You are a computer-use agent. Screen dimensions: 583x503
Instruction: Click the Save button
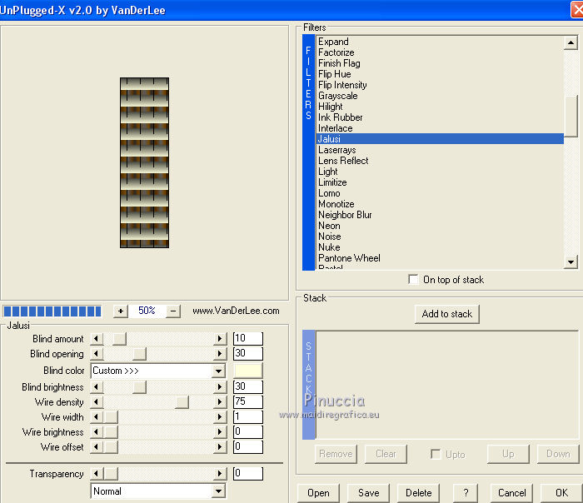(368, 493)
